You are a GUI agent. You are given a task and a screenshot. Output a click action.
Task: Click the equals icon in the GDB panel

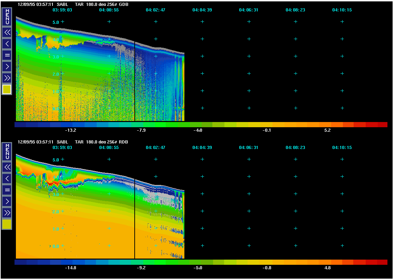7,55
